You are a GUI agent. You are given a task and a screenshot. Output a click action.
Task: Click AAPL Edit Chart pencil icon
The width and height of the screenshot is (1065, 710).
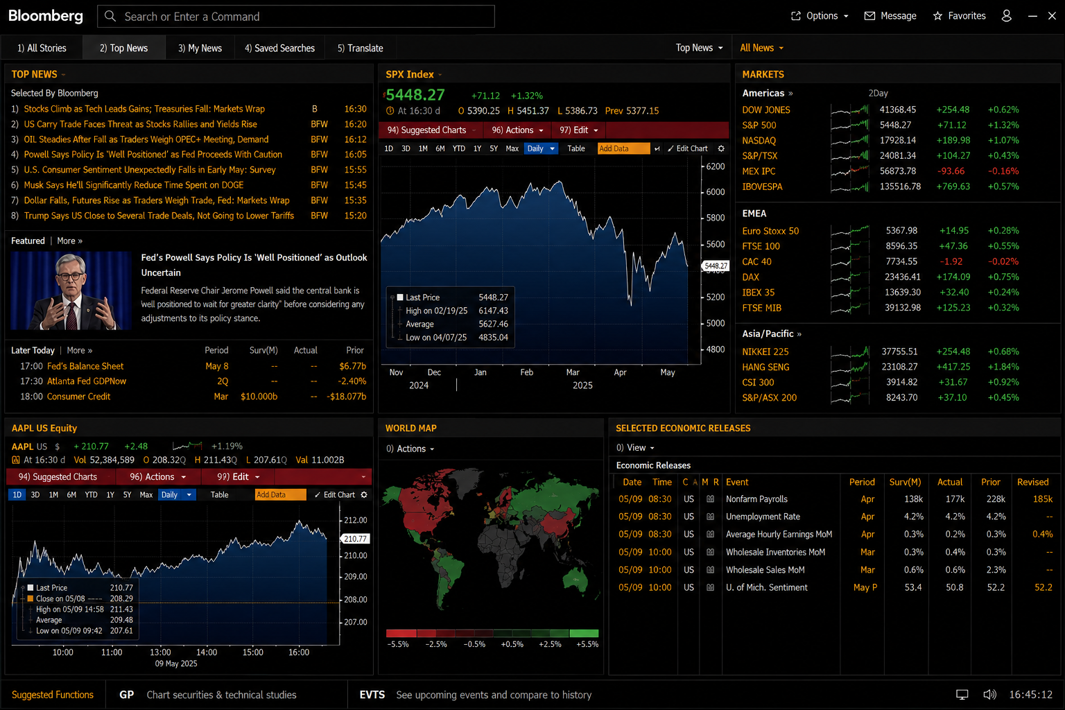coord(318,494)
